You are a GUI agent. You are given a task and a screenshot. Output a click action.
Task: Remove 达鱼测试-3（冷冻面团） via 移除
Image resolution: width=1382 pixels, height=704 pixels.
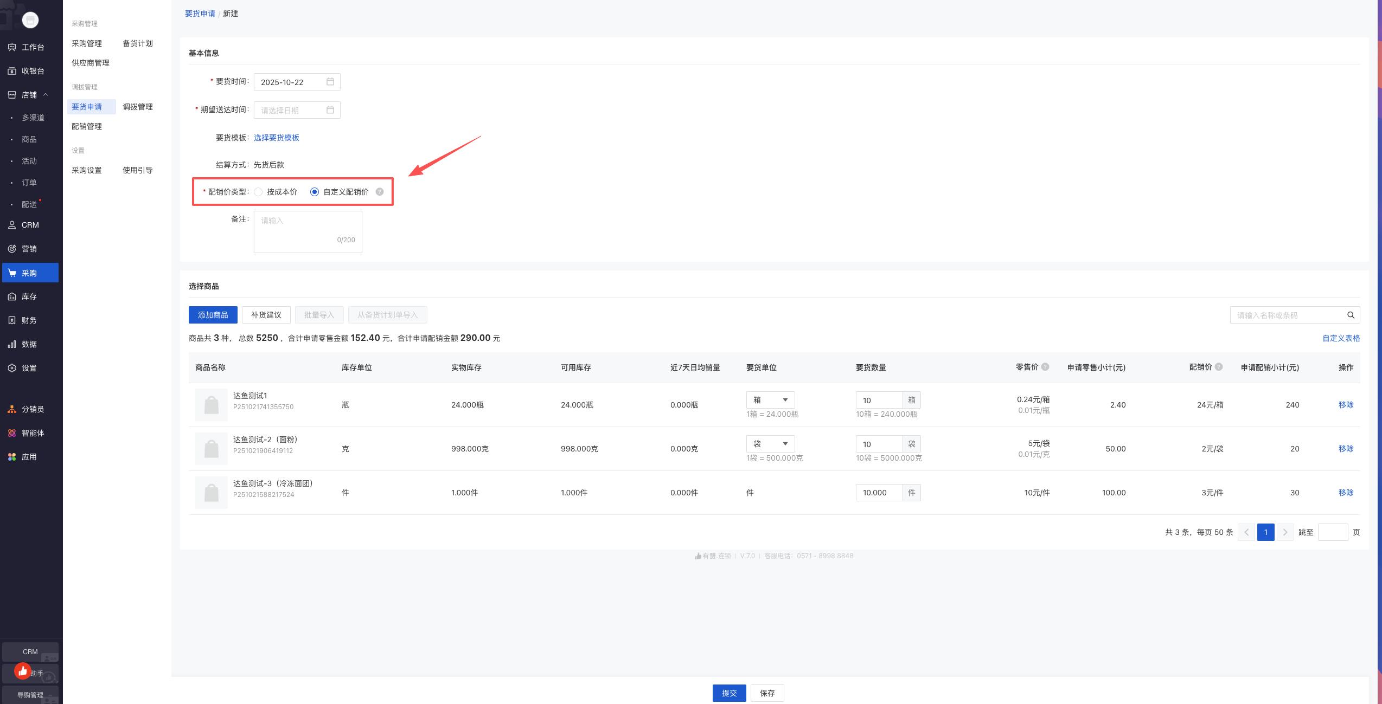tap(1346, 493)
